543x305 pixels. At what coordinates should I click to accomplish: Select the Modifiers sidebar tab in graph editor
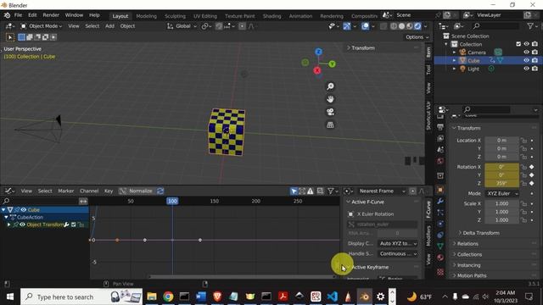click(428, 236)
